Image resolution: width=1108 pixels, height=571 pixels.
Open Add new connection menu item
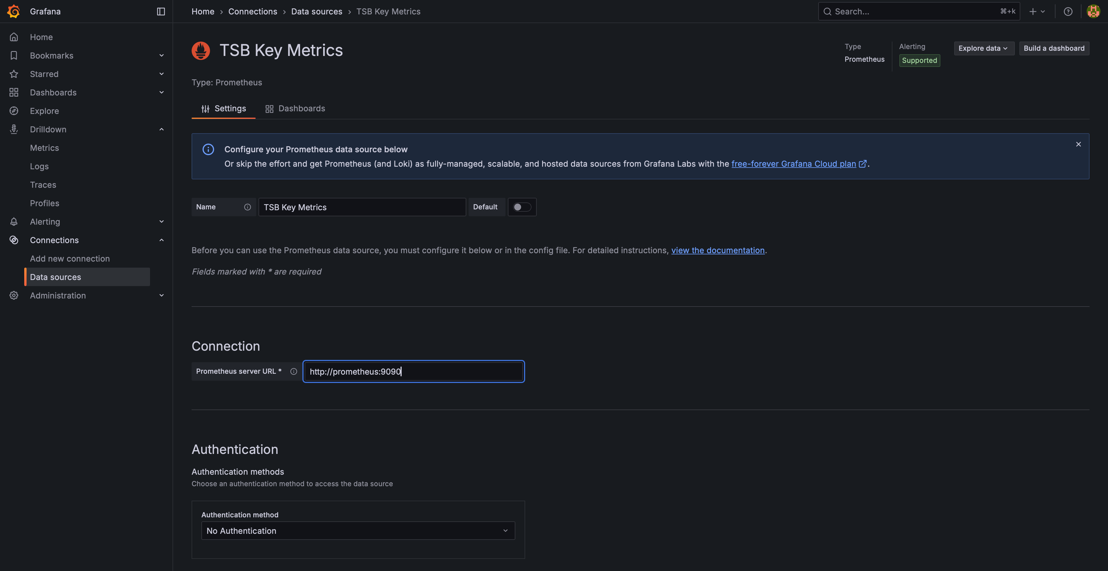70,259
